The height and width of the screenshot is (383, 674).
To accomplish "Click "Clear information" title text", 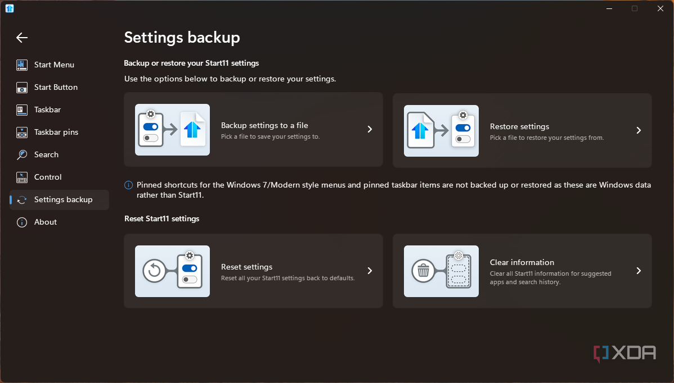I will 522,262.
